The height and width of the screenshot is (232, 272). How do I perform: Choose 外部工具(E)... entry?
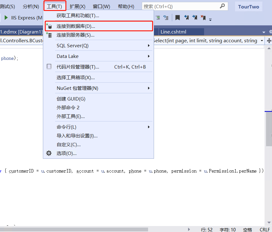98,116
